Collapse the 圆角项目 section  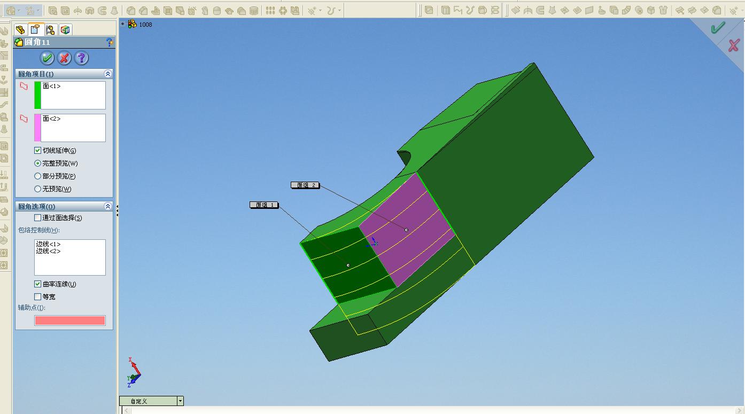108,74
